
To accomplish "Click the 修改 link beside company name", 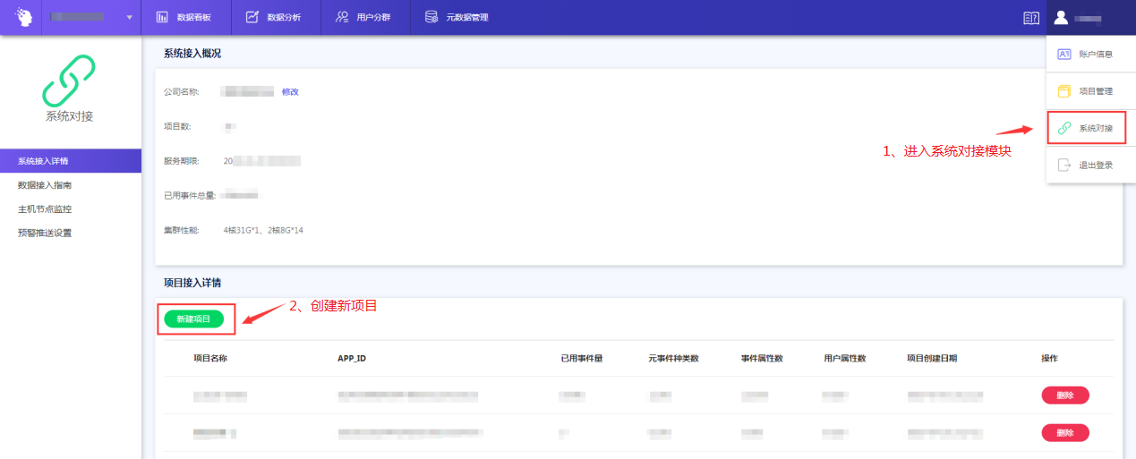I will [x=290, y=92].
